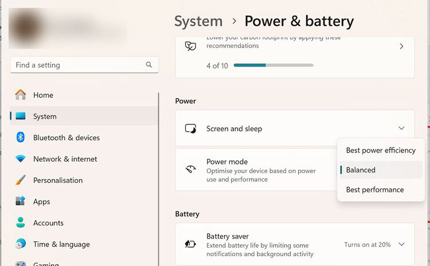Click the Power mode gauge icon

pyautogui.click(x=190, y=169)
